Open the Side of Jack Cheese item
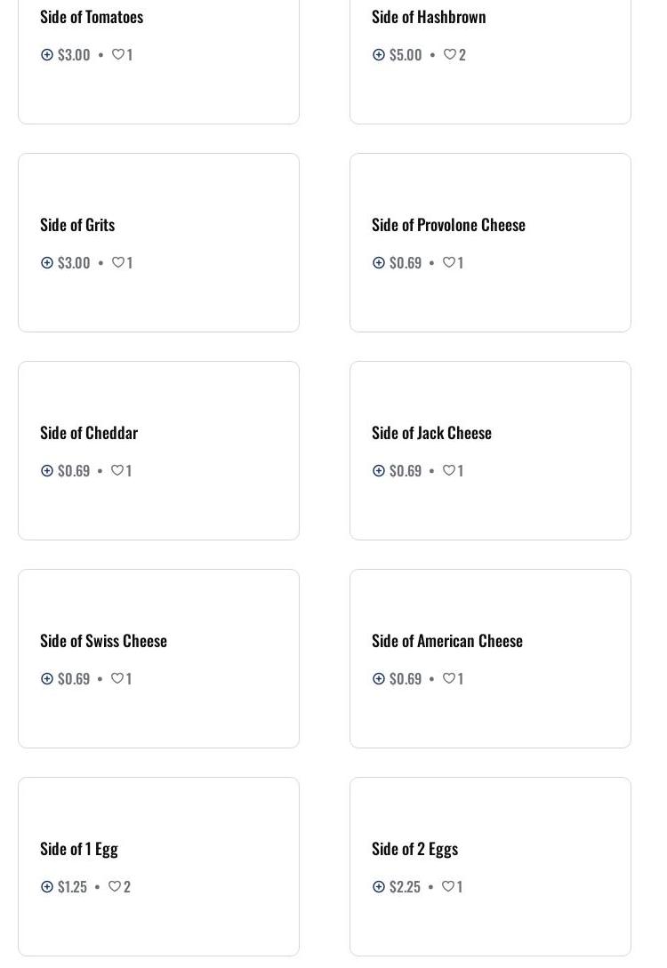Image resolution: width=667 pixels, height=968 pixels. click(431, 433)
